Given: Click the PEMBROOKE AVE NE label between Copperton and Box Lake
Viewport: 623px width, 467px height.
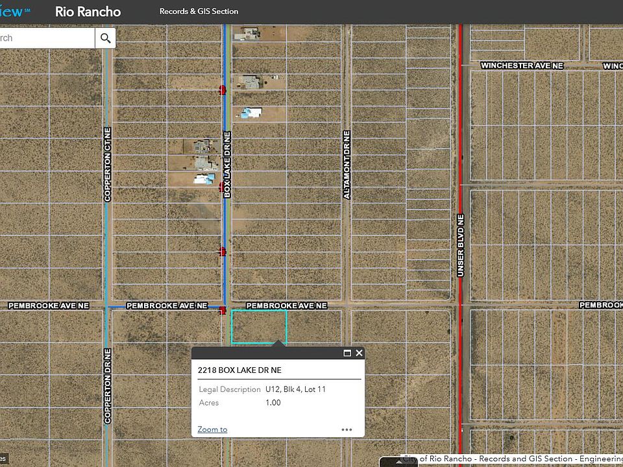Looking at the screenshot, I should coord(167,305).
